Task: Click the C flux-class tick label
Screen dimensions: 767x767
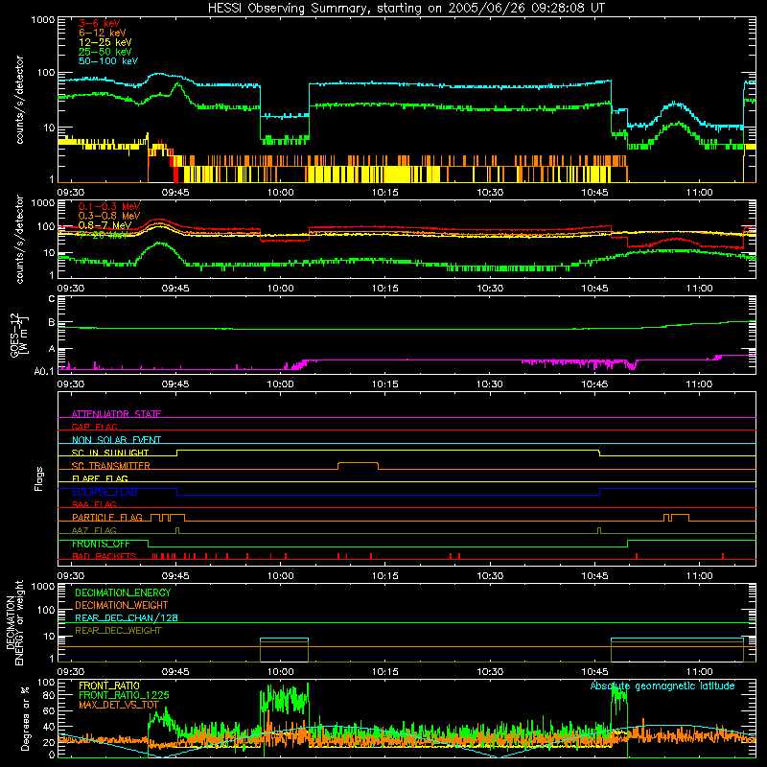Action: (x=52, y=299)
